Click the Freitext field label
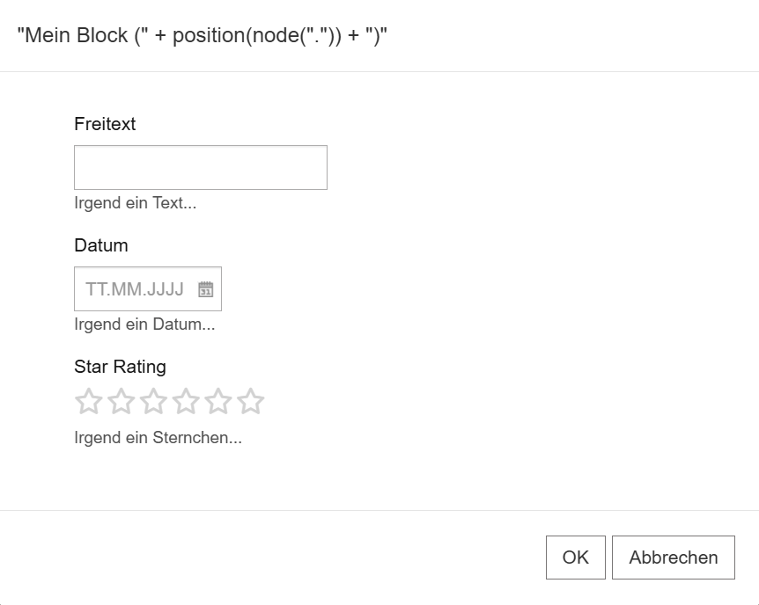 pos(105,124)
